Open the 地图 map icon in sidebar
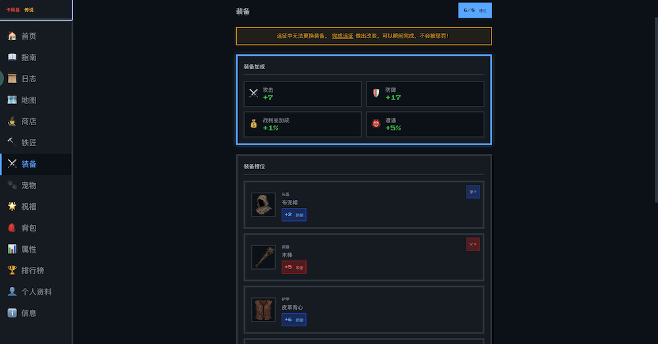Image resolution: width=658 pixels, height=344 pixels. click(x=12, y=100)
